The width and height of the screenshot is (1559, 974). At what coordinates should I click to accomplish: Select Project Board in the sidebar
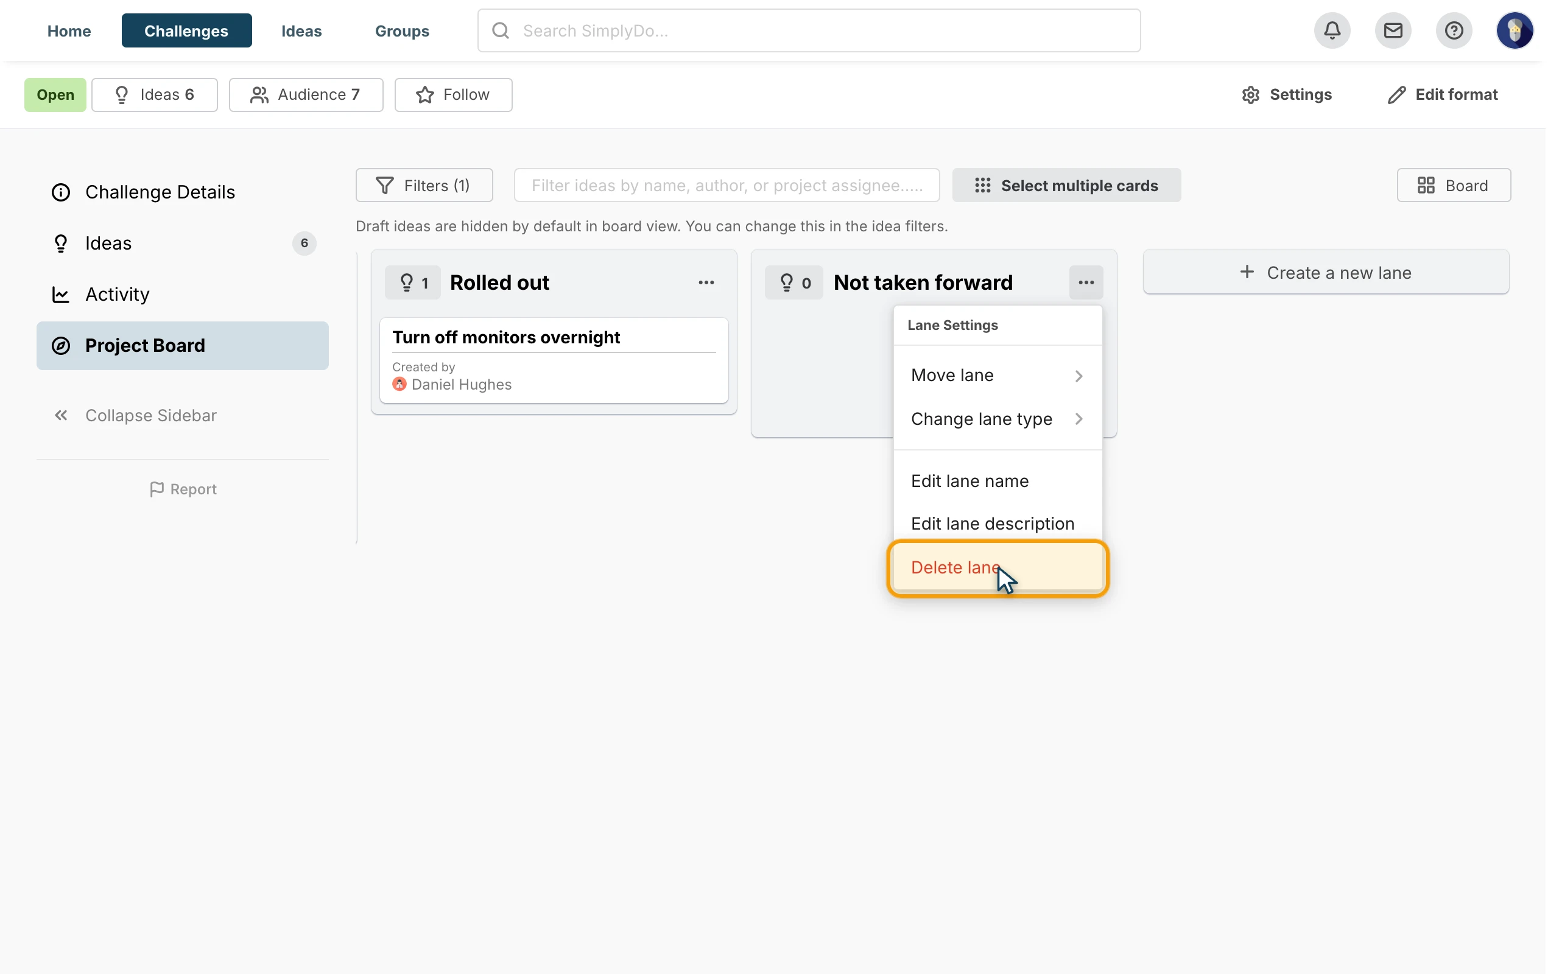click(182, 346)
